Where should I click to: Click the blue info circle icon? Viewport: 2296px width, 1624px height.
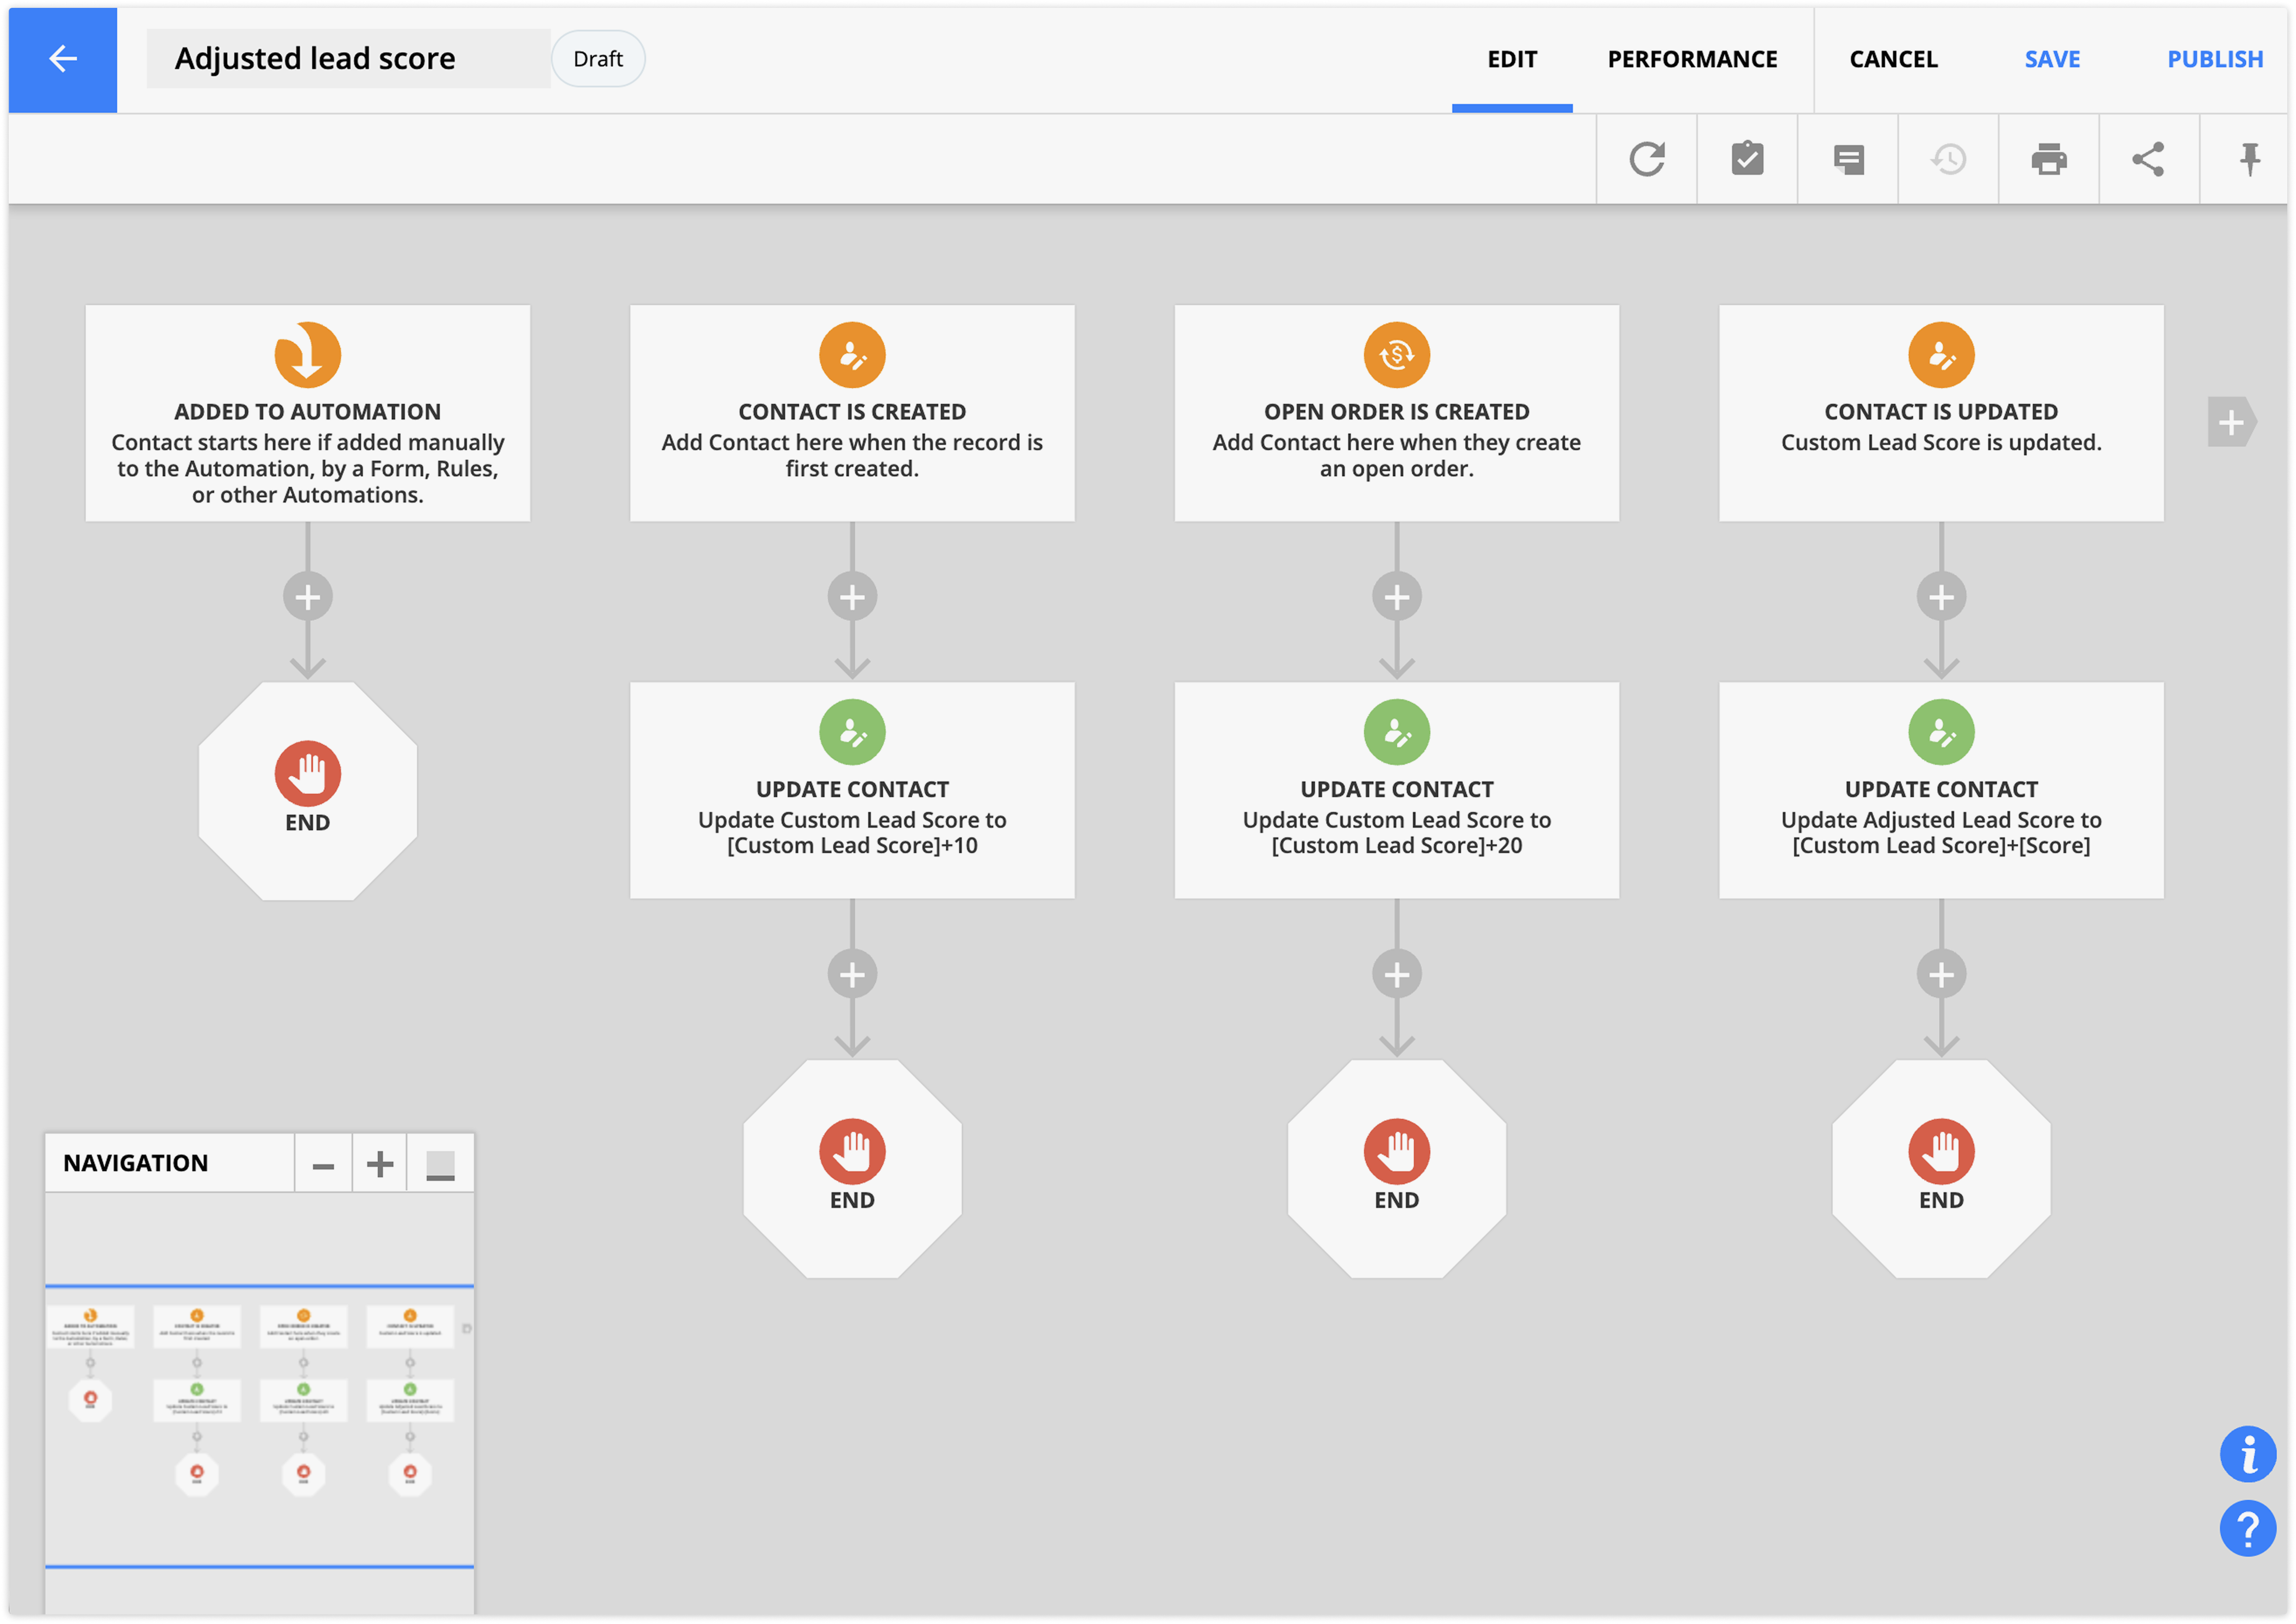[x=2247, y=1453]
